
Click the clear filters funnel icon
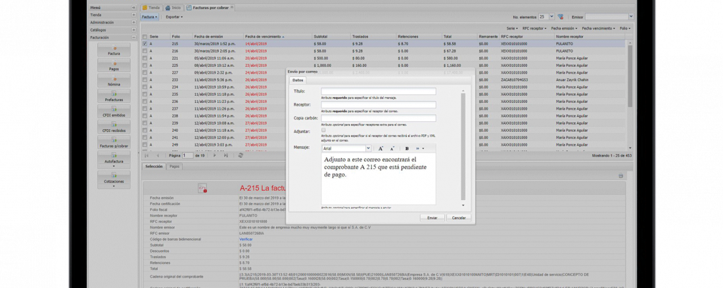coord(561,16)
